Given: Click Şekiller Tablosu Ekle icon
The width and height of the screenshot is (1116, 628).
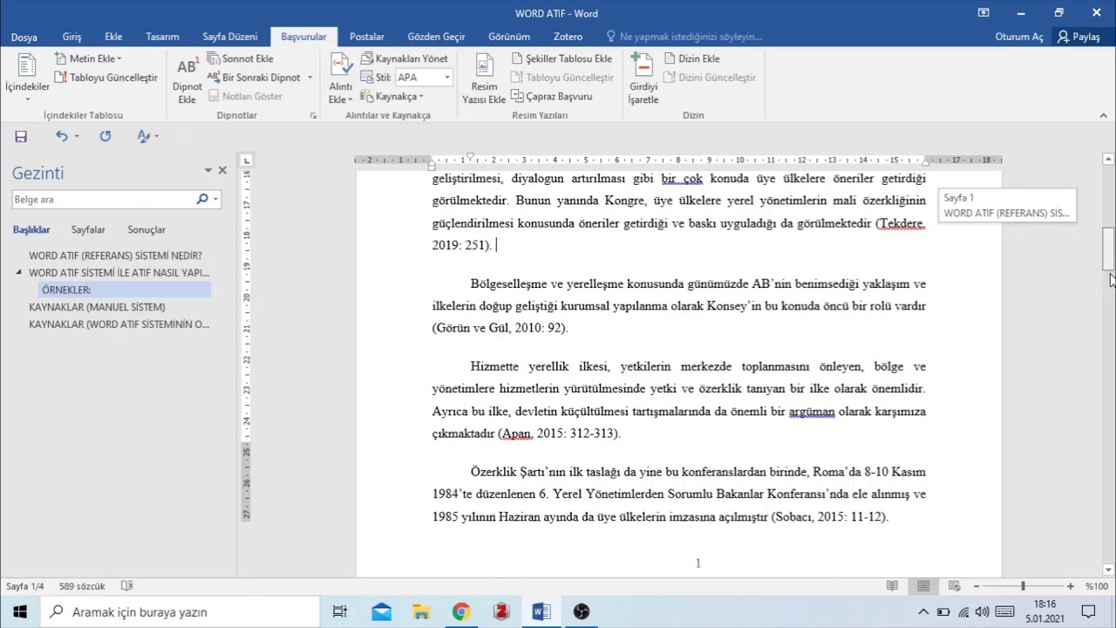Looking at the screenshot, I should [x=517, y=58].
